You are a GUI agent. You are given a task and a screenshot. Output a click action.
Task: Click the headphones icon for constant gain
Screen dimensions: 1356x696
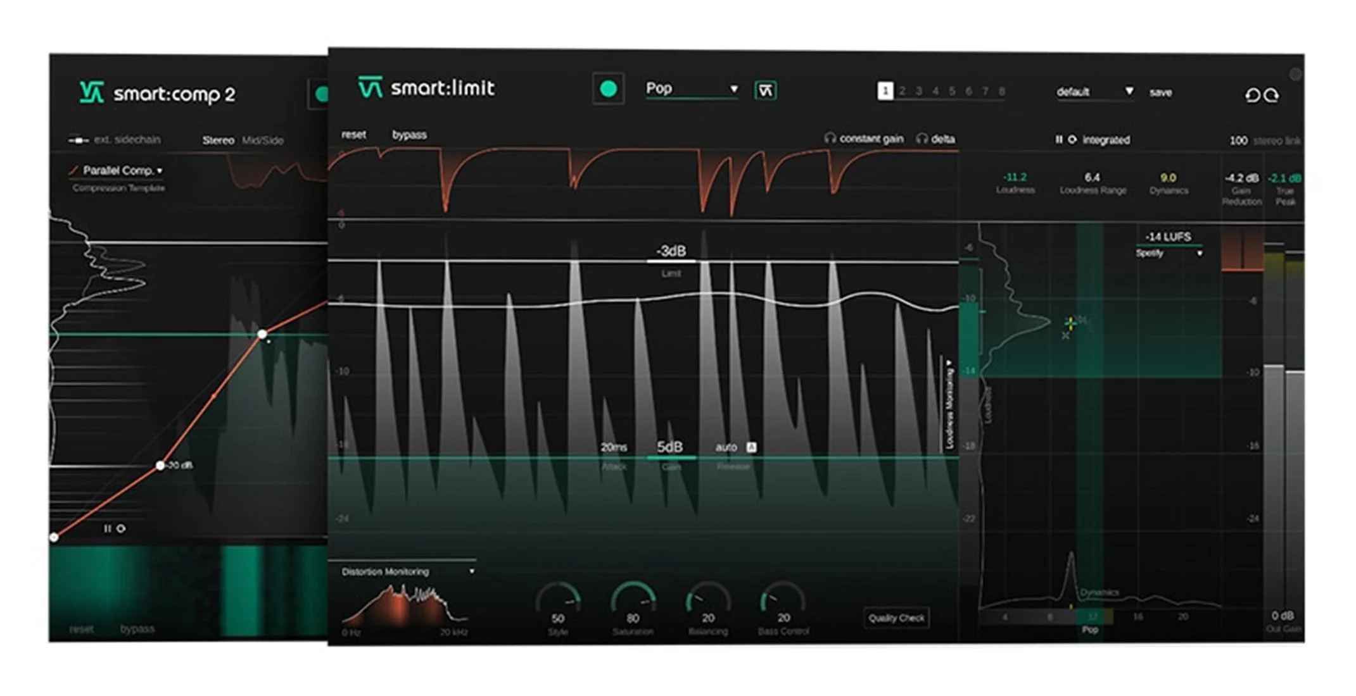tap(830, 138)
